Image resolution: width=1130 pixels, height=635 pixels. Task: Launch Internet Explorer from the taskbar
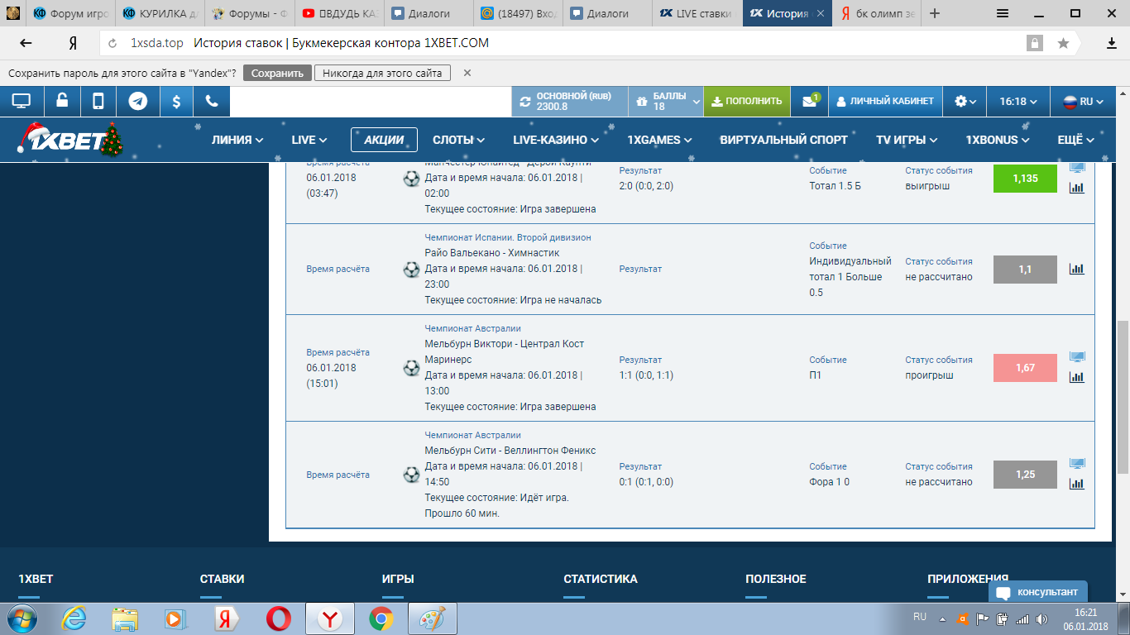click(x=75, y=618)
